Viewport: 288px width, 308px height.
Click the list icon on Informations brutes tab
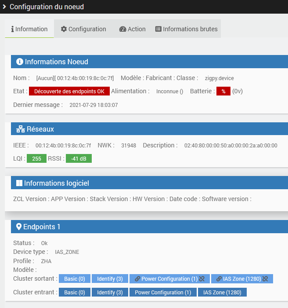(x=158, y=29)
